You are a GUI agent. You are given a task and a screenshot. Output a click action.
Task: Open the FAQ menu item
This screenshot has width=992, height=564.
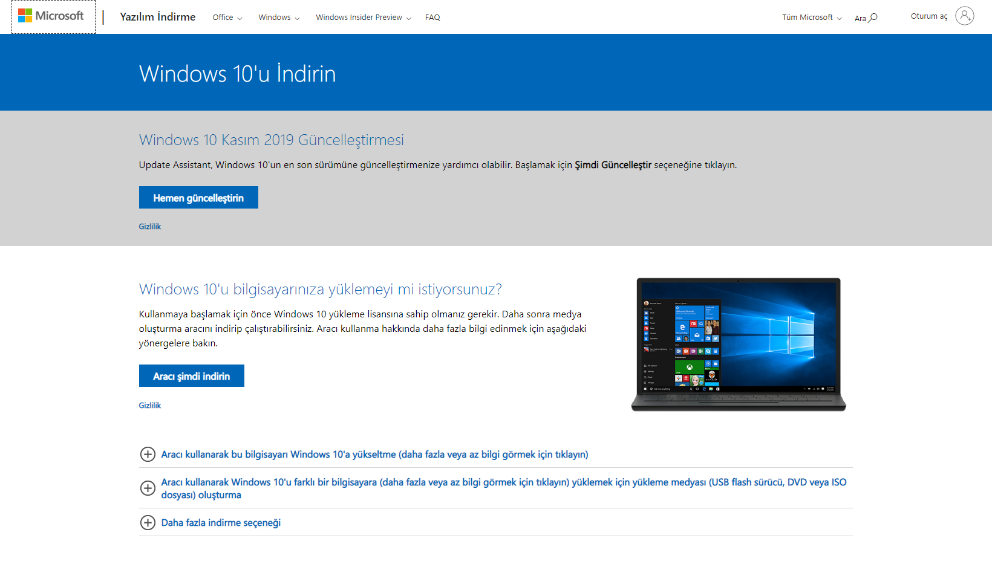click(x=432, y=18)
